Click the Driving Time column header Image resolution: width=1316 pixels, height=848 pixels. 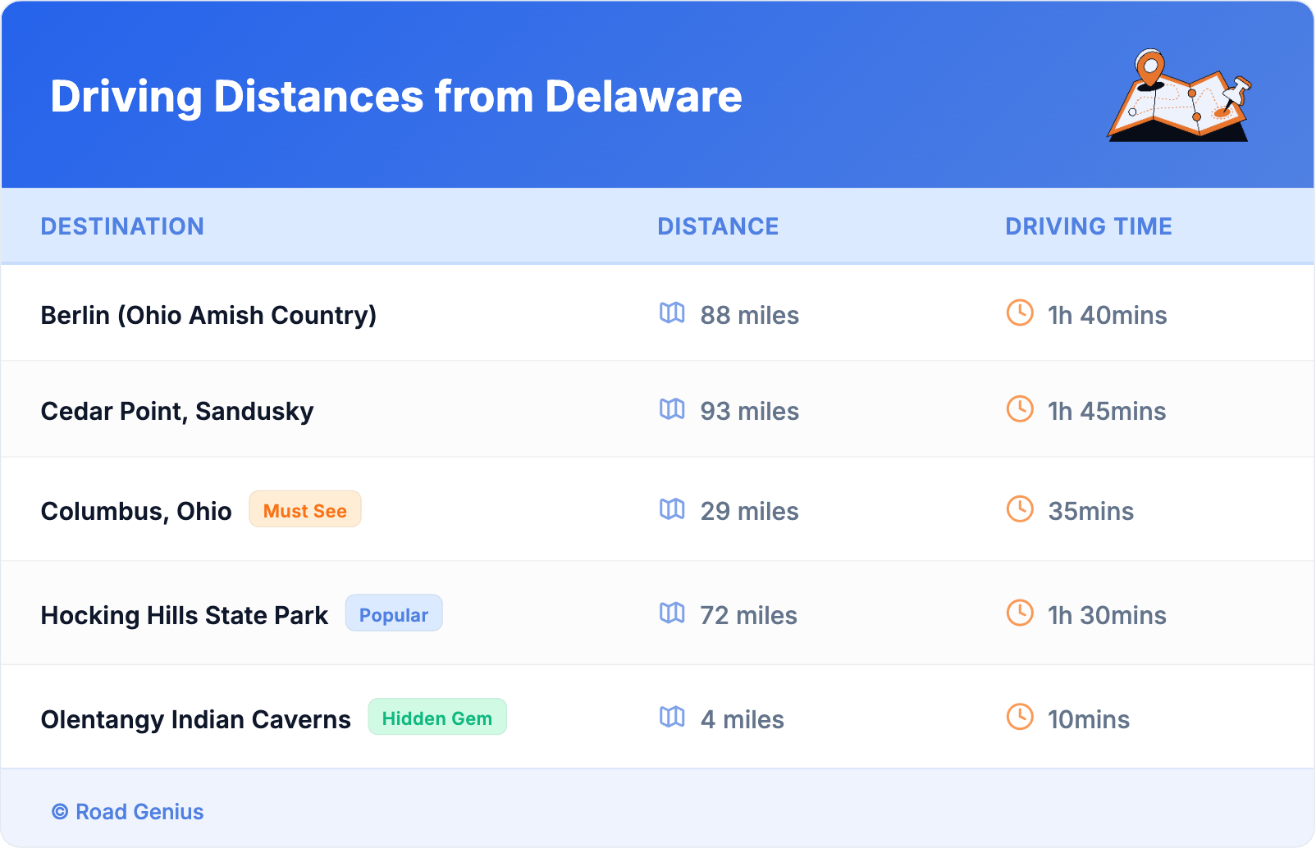(1089, 226)
